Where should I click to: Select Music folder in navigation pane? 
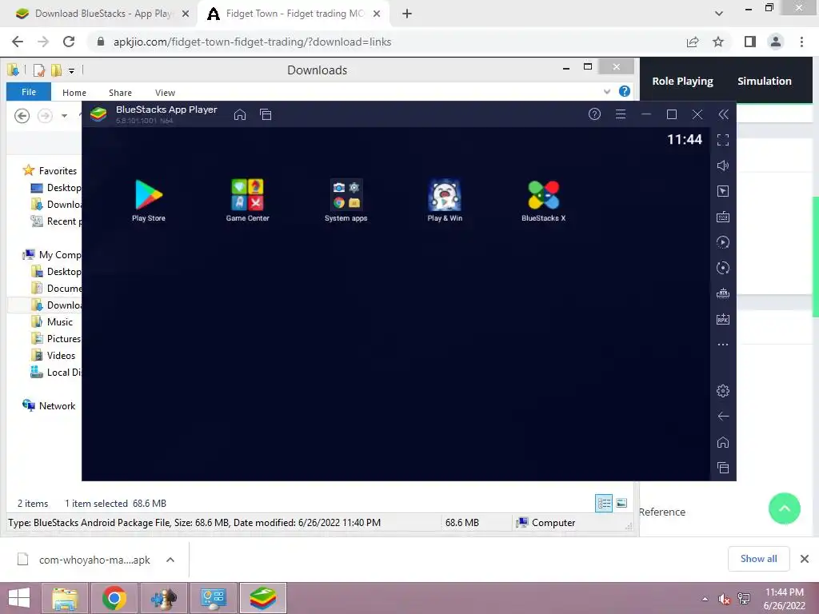(52, 322)
